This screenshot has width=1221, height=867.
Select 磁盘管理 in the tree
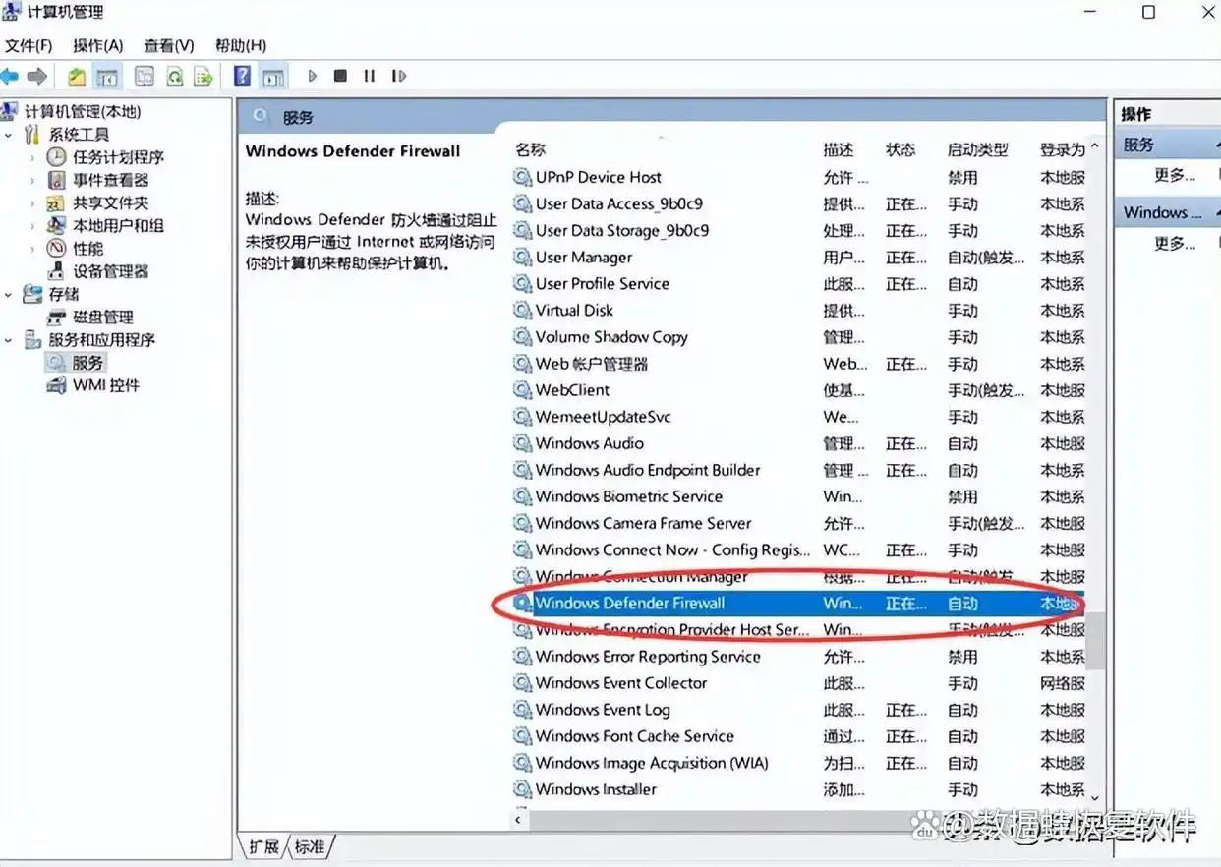click(102, 318)
